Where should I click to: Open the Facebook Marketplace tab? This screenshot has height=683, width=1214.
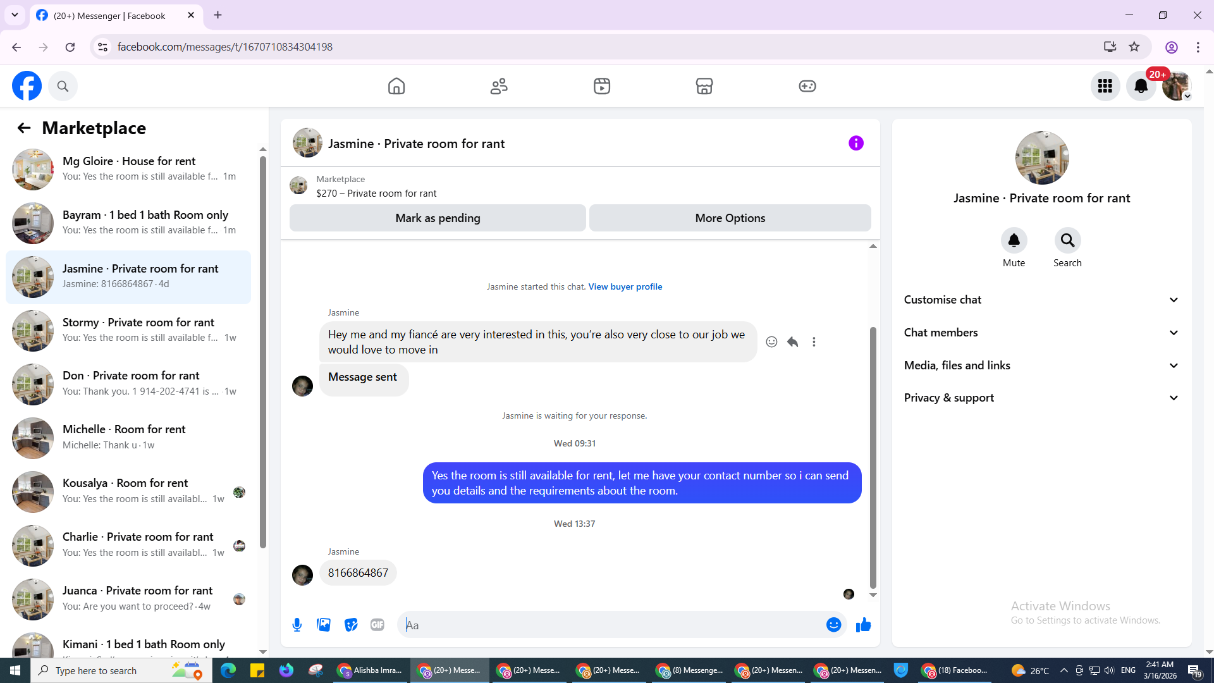[704, 86]
